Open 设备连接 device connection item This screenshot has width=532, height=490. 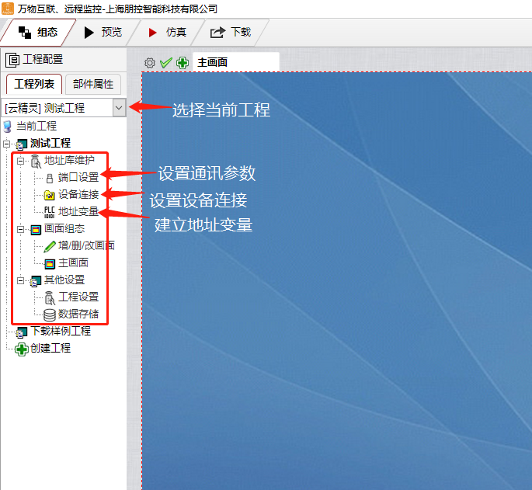[78, 194]
